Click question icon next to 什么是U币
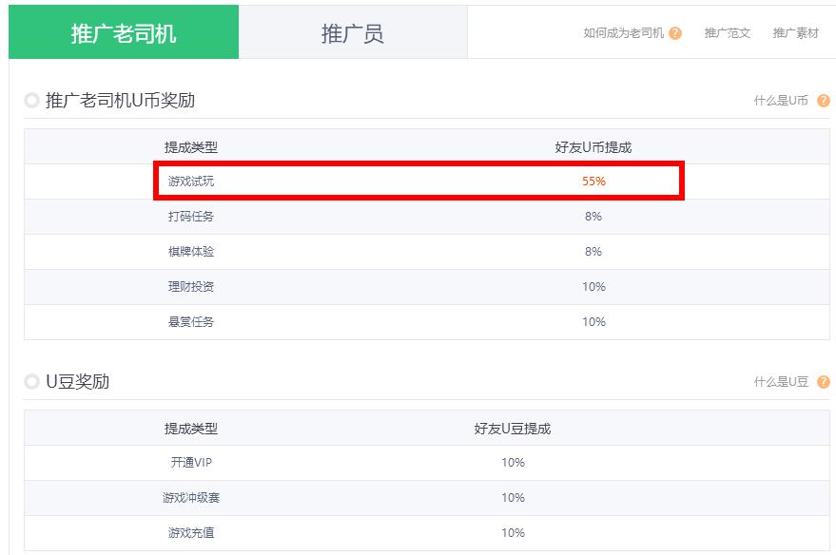836x555 pixels. coord(824,100)
